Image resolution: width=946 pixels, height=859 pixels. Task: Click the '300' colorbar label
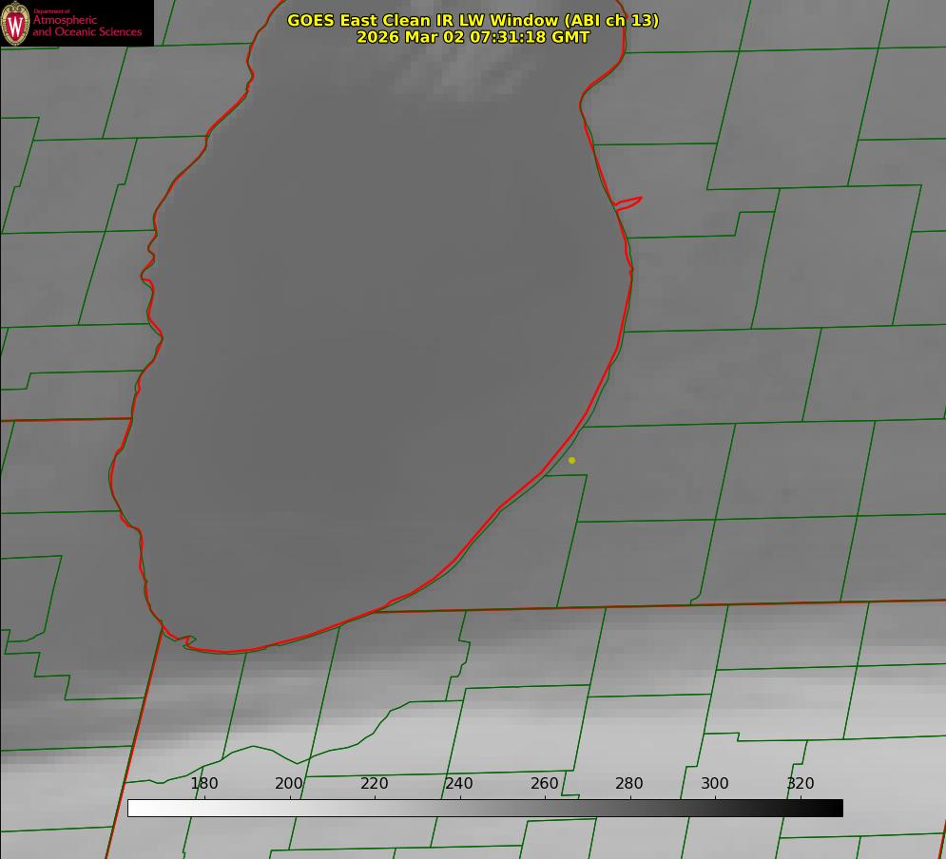pyautogui.click(x=715, y=783)
